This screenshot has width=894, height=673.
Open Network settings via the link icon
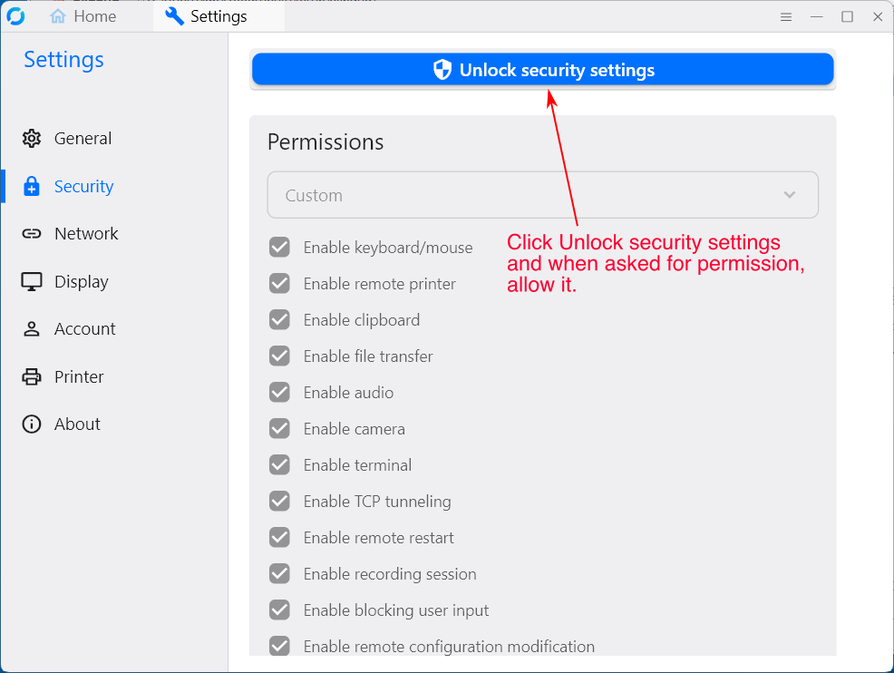pos(32,233)
